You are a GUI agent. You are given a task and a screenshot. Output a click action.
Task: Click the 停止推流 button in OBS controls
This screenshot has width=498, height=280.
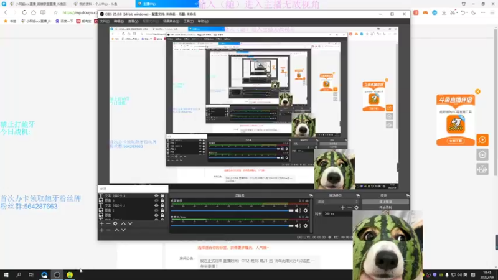[x=385, y=202]
